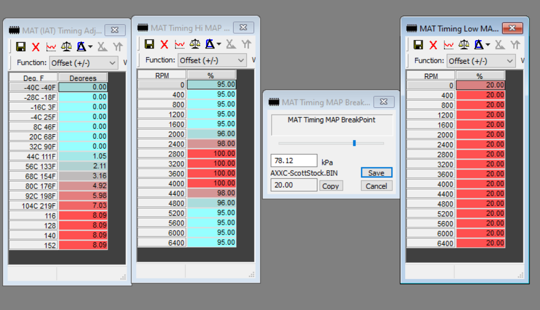The height and width of the screenshot is (310, 540).
Task: Select the 100.00 cell at 2800 RPM
Action: (x=211, y=154)
